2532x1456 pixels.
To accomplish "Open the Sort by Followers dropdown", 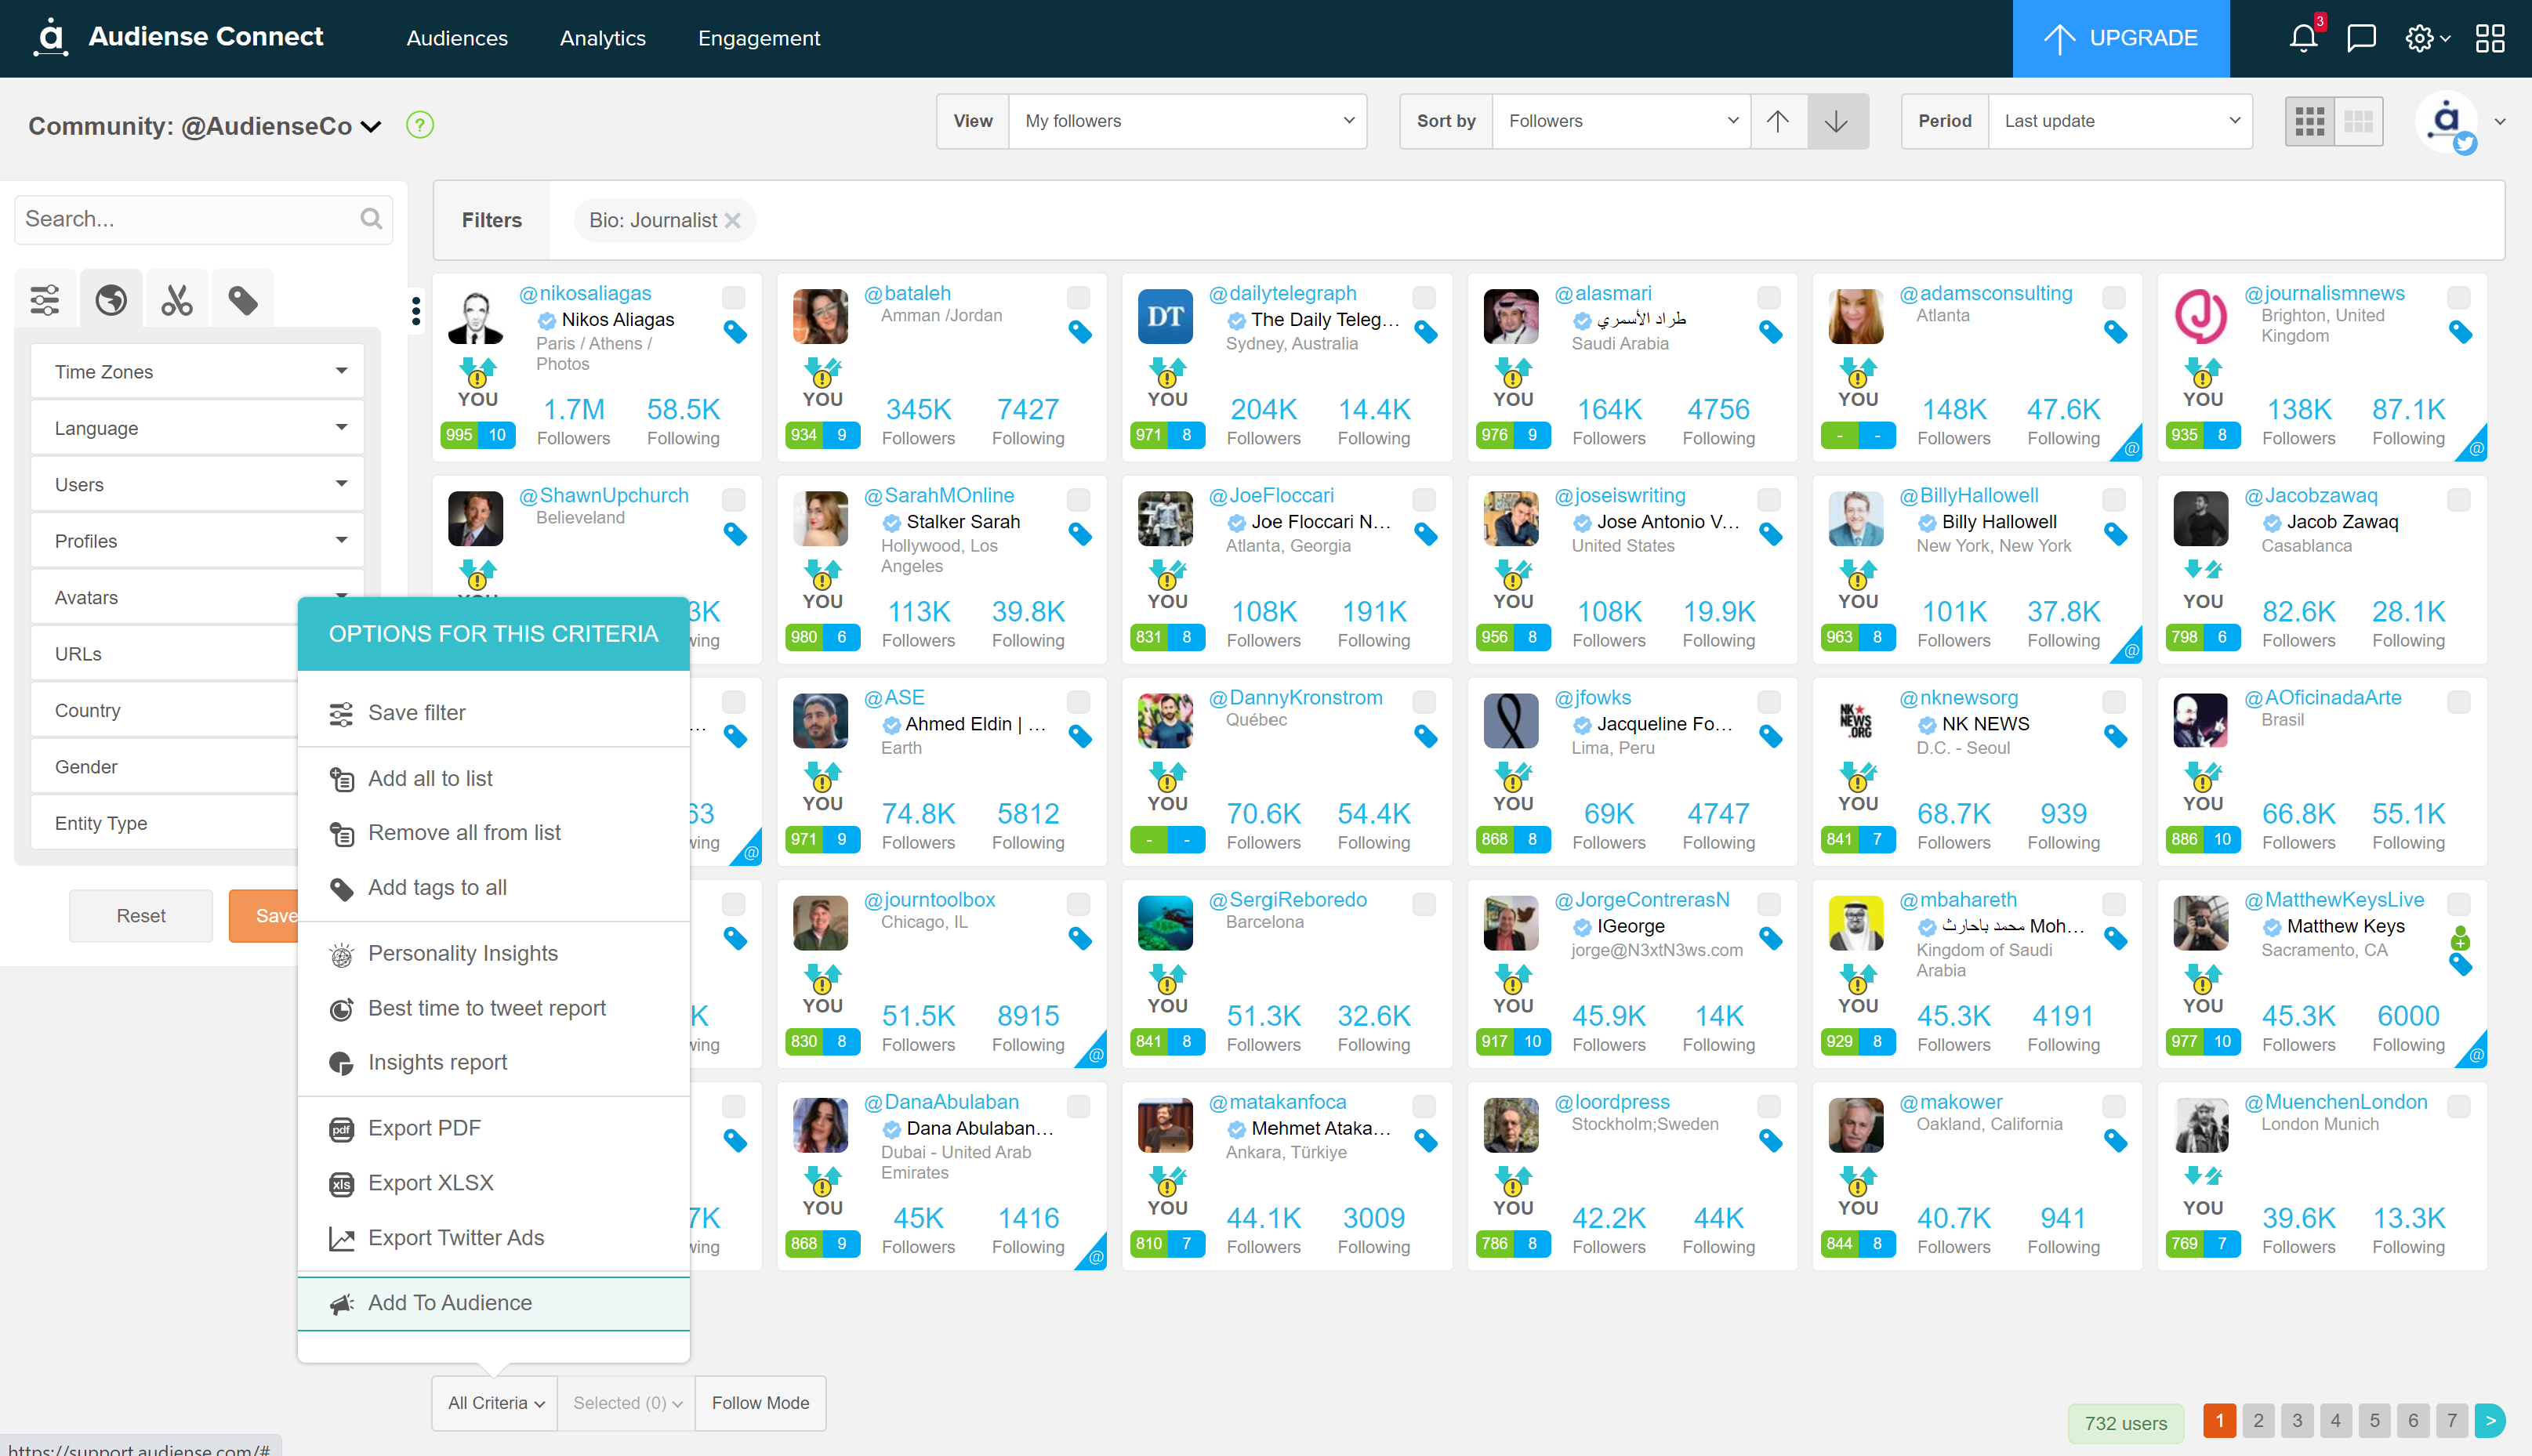I will (1621, 121).
